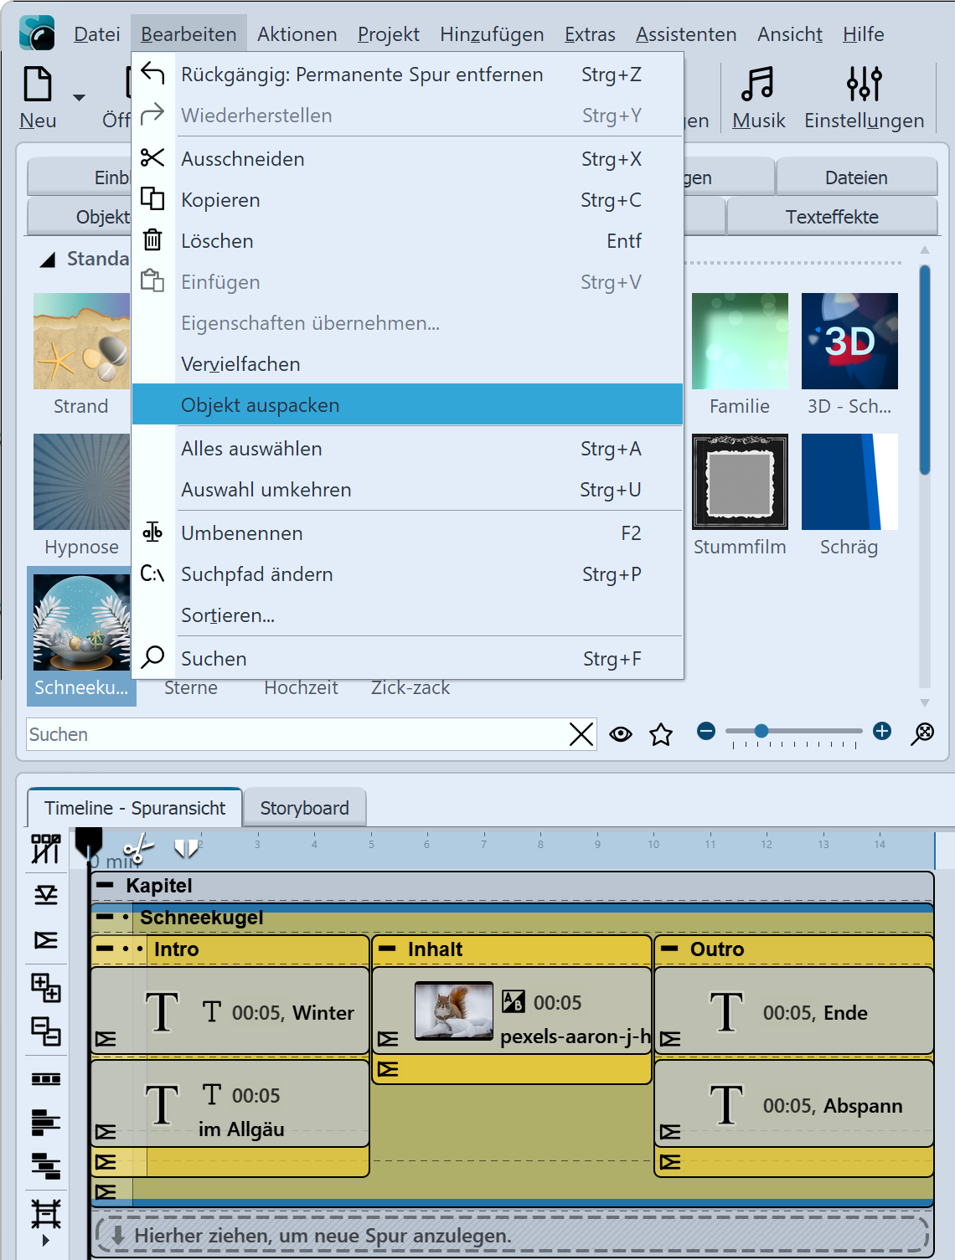Viewport: 955px width, 1260px height.
Task: Collapse the Kapitel track
Action: pyautogui.click(x=105, y=885)
